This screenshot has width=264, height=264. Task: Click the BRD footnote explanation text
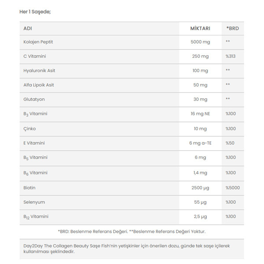tap(132, 232)
